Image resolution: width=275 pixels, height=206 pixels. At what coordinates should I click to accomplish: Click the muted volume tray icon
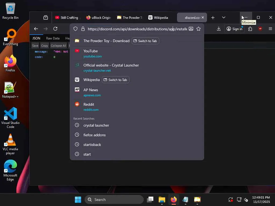246,200
